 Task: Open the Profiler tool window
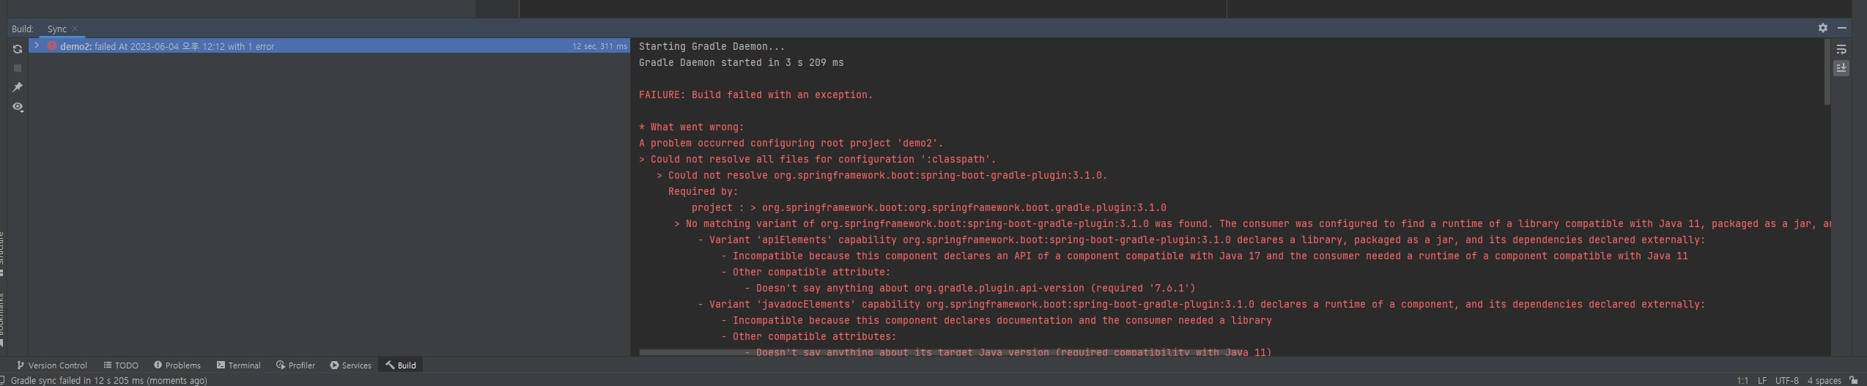[x=296, y=365]
